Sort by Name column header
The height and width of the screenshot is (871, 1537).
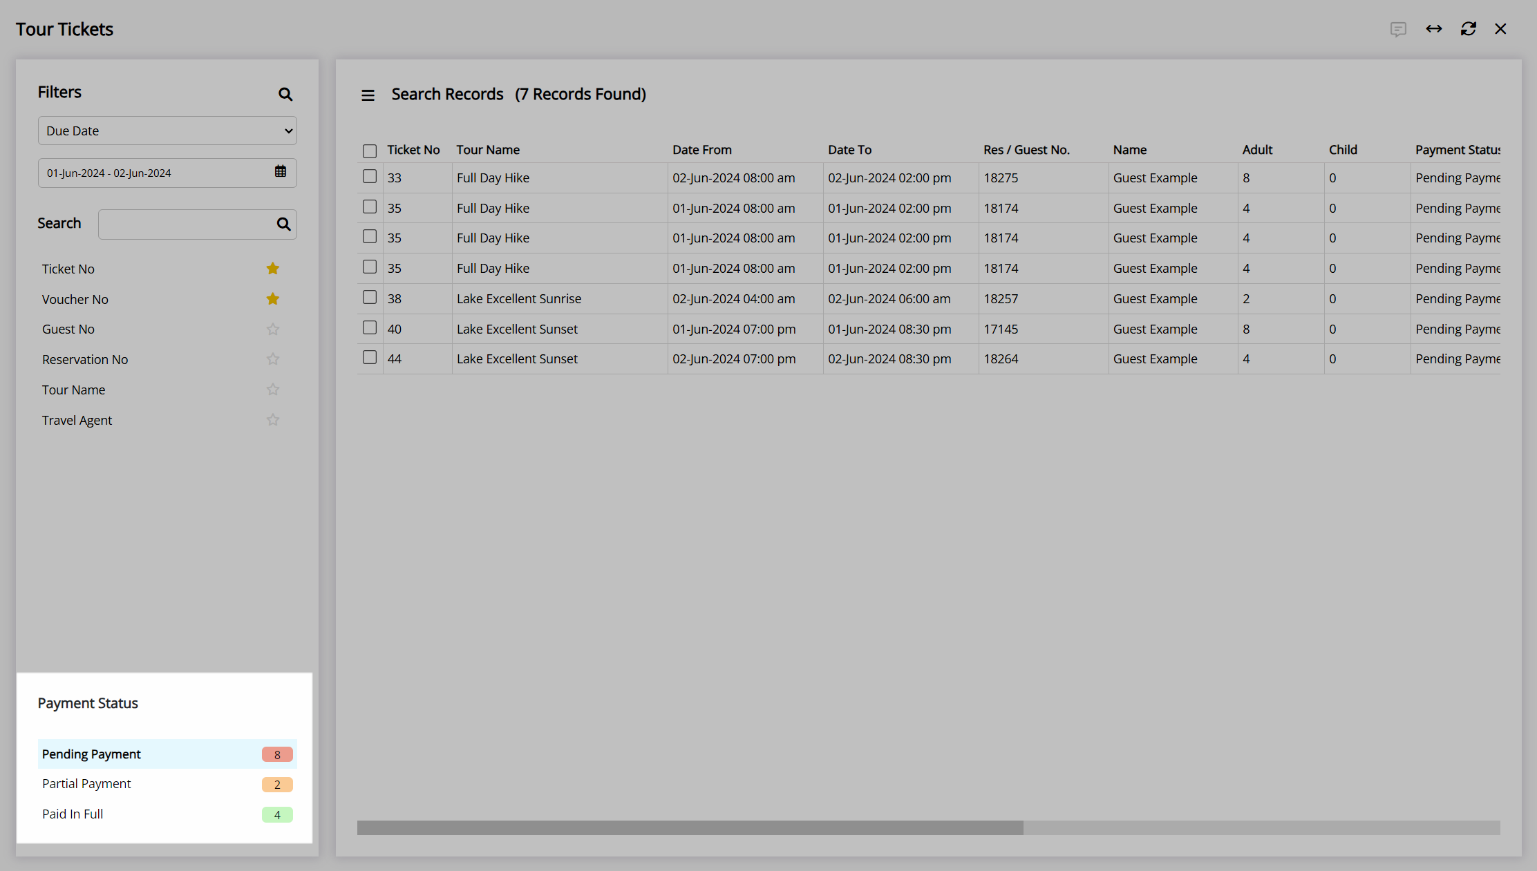(1130, 150)
